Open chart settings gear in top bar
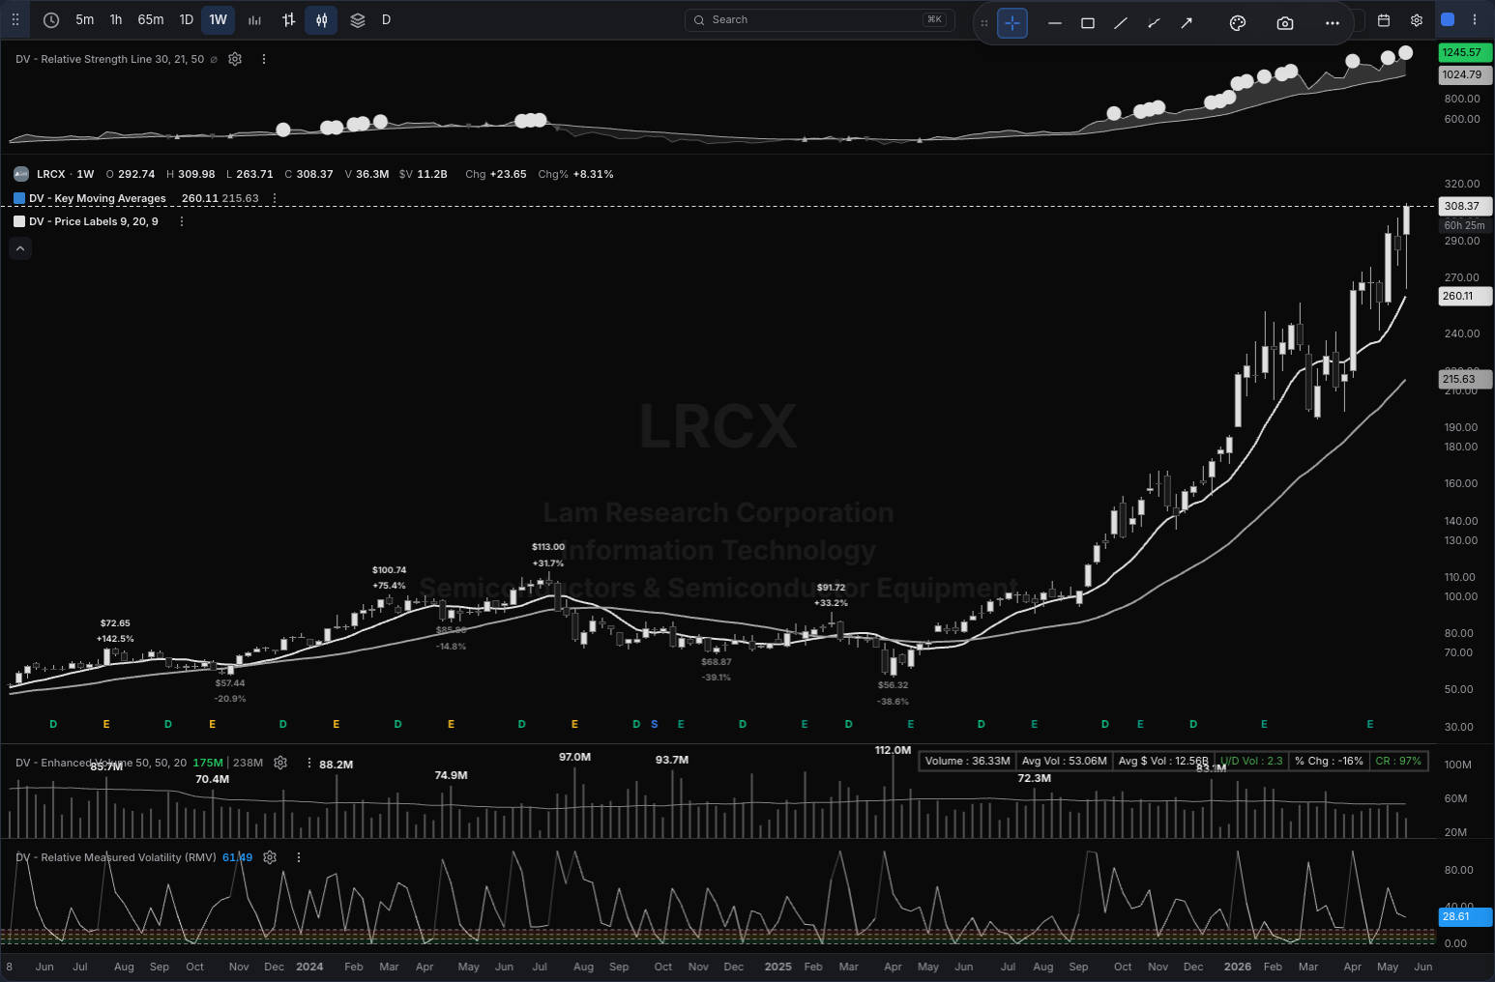This screenshot has height=982, width=1495. coord(1417,20)
